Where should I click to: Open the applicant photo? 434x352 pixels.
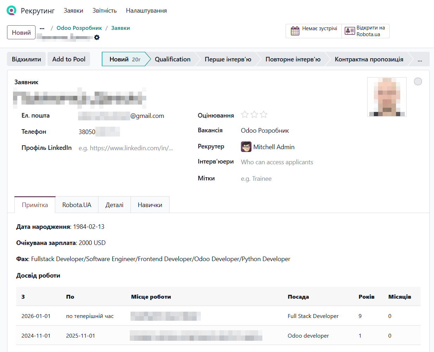pyautogui.click(x=387, y=97)
